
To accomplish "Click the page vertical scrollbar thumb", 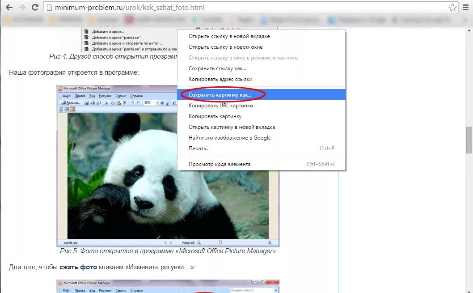I will (469, 140).
